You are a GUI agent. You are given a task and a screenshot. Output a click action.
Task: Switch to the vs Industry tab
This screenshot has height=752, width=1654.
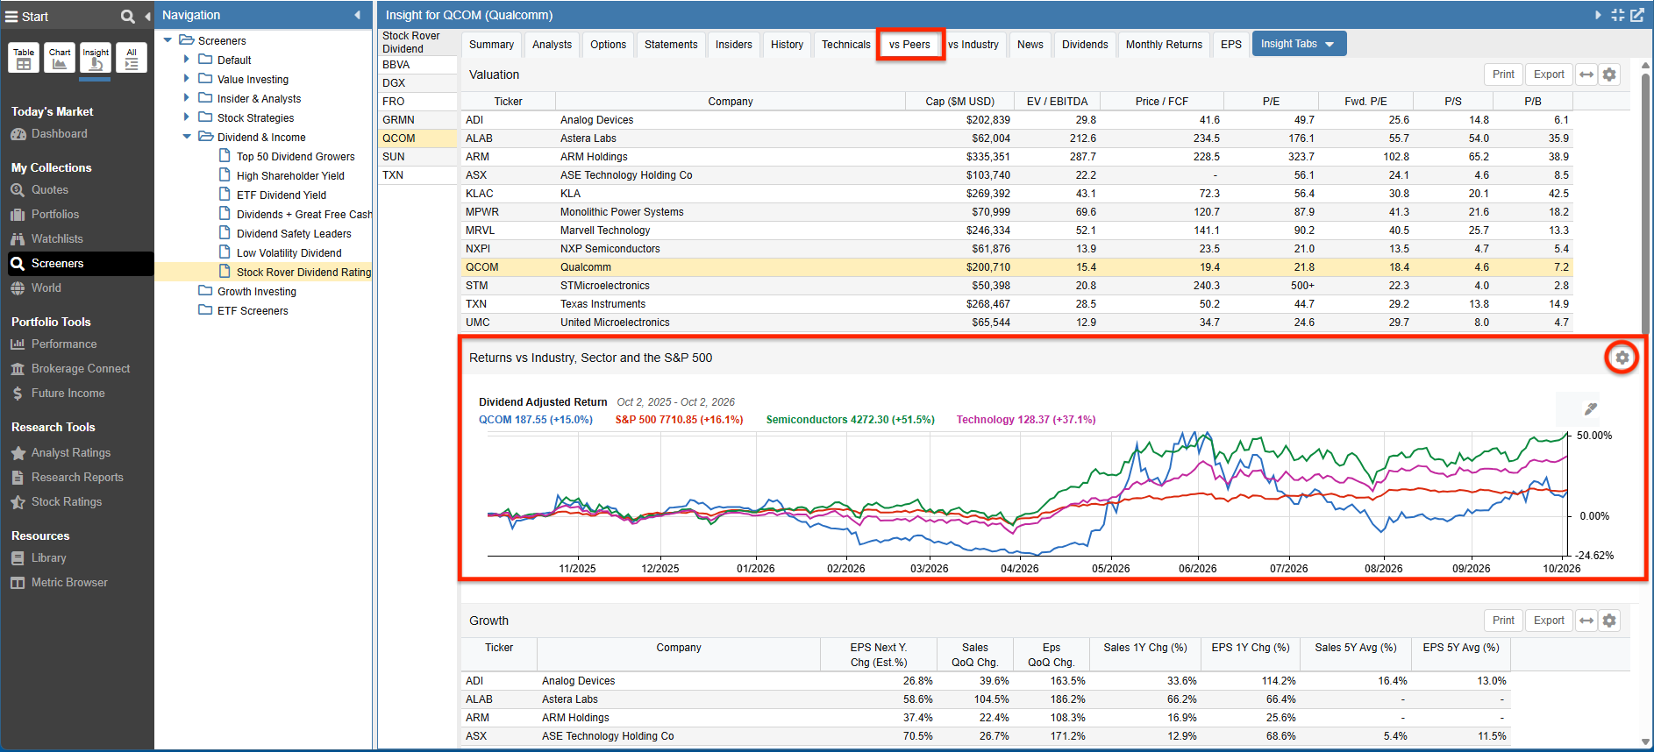pos(973,45)
